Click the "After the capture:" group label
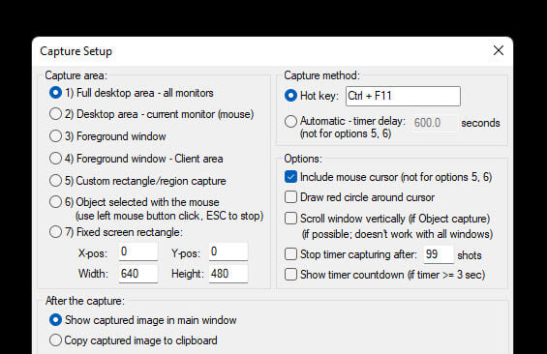547x354 pixels. tap(85, 301)
